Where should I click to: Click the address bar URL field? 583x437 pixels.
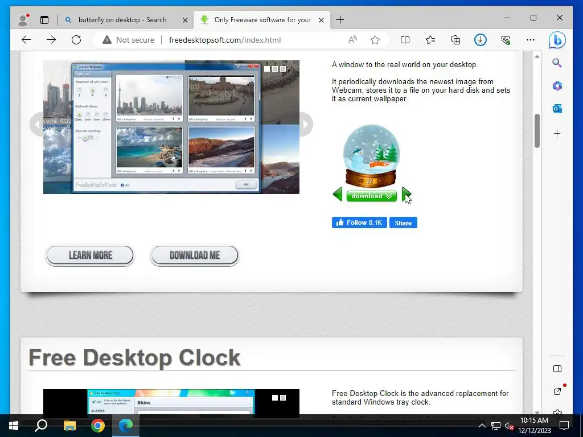pyautogui.click(x=224, y=40)
